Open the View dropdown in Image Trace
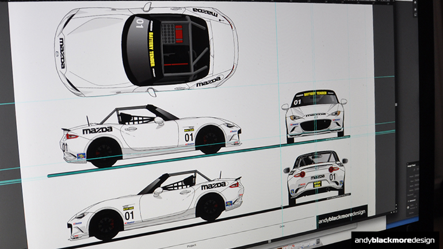 [417, 181]
